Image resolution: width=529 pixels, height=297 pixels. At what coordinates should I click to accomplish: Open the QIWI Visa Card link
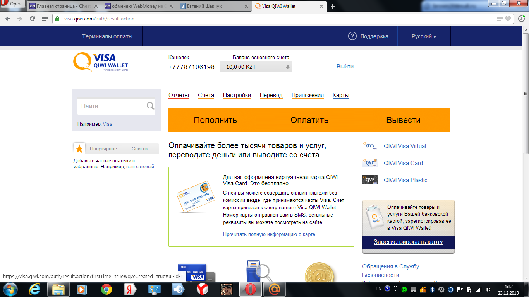(403, 163)
